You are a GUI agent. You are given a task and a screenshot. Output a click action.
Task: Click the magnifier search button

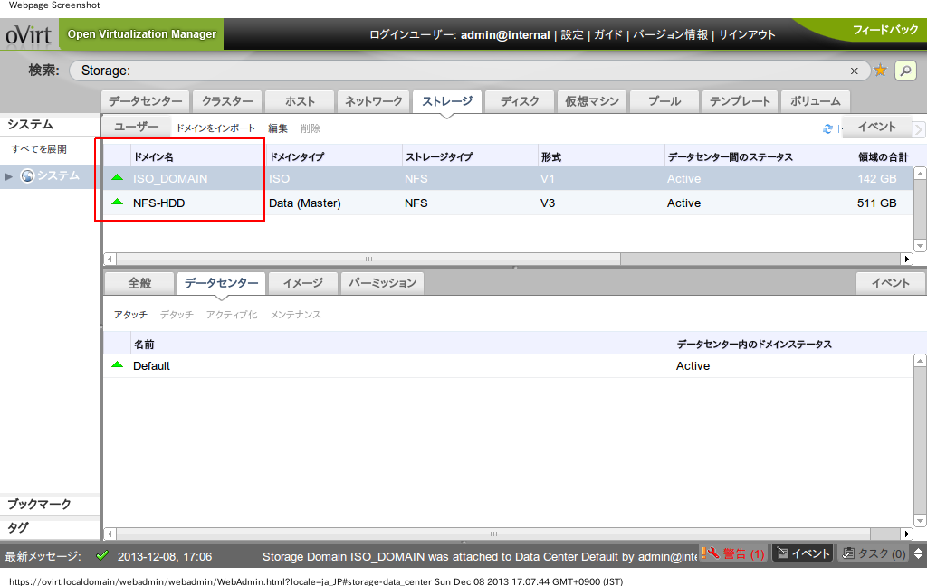(x=904, y=71)
